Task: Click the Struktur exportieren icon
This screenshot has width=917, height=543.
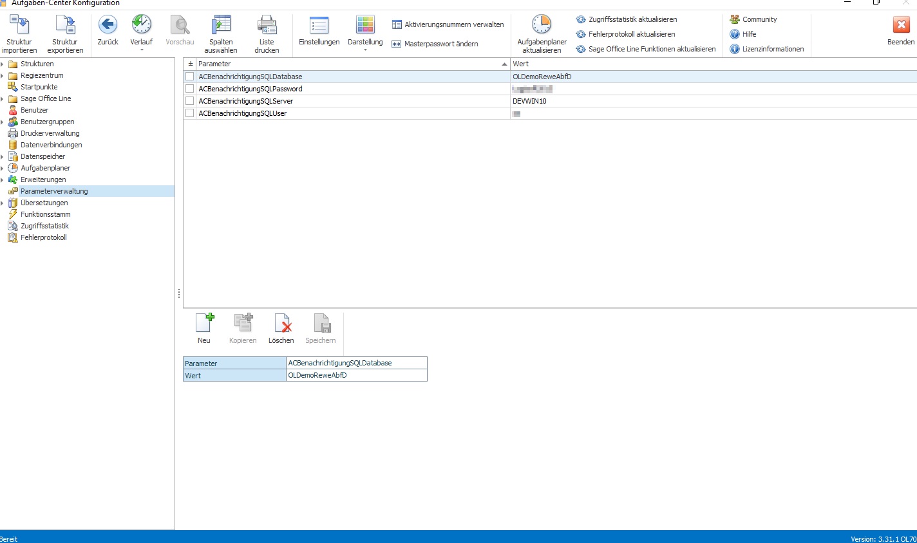Action: click(x=65, y=25)
